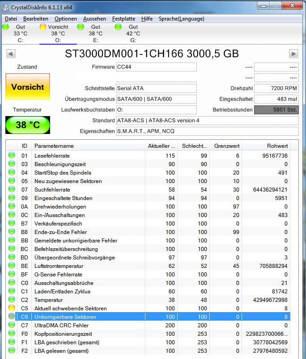The image size is (306, 359).
Task: Select the O: drive tab marked Vorsicht
Action: pyautogui.click(x=58, y=33)
